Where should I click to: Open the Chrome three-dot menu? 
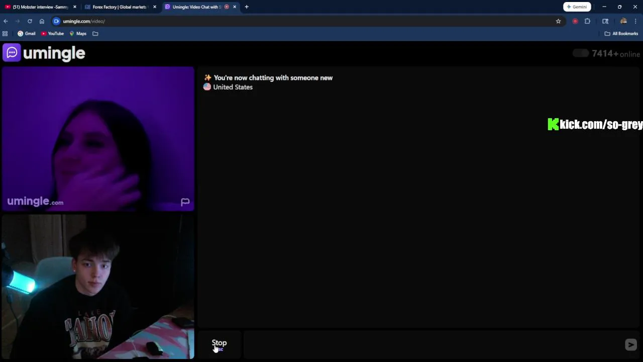(x=635, y=21)
